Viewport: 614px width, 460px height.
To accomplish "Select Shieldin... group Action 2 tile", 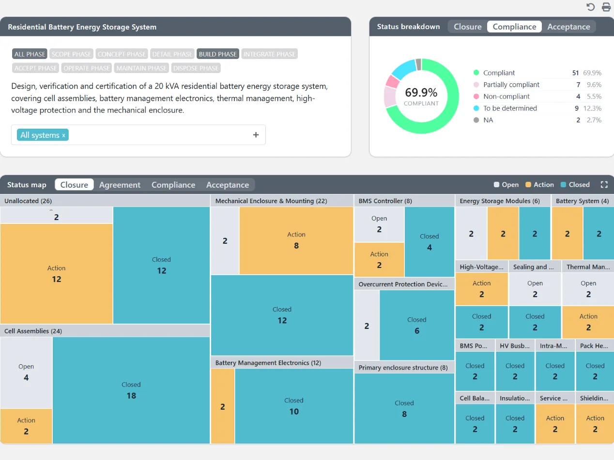I will click(x=595, y=424).
